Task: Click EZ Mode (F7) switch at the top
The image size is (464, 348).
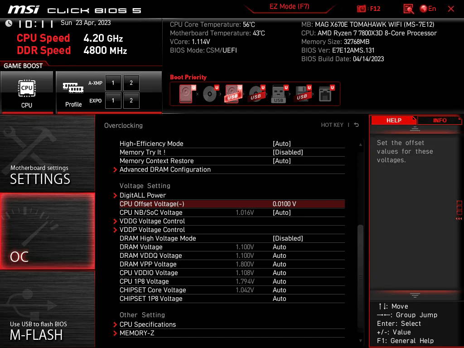Action: pyautogui.click(x=290, y=6)
